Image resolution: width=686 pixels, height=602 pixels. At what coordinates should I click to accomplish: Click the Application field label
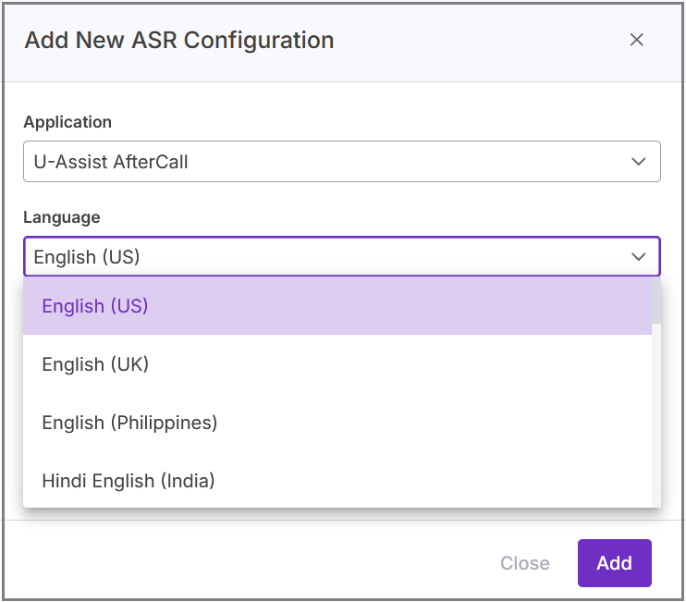click(x=67, y=122)
